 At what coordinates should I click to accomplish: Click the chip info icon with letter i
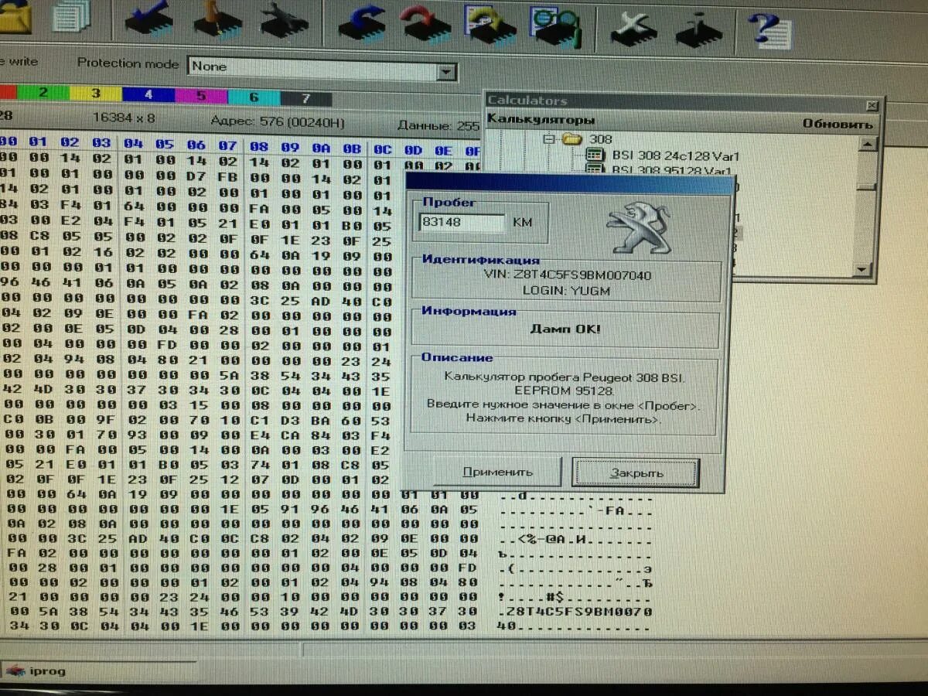698,29
